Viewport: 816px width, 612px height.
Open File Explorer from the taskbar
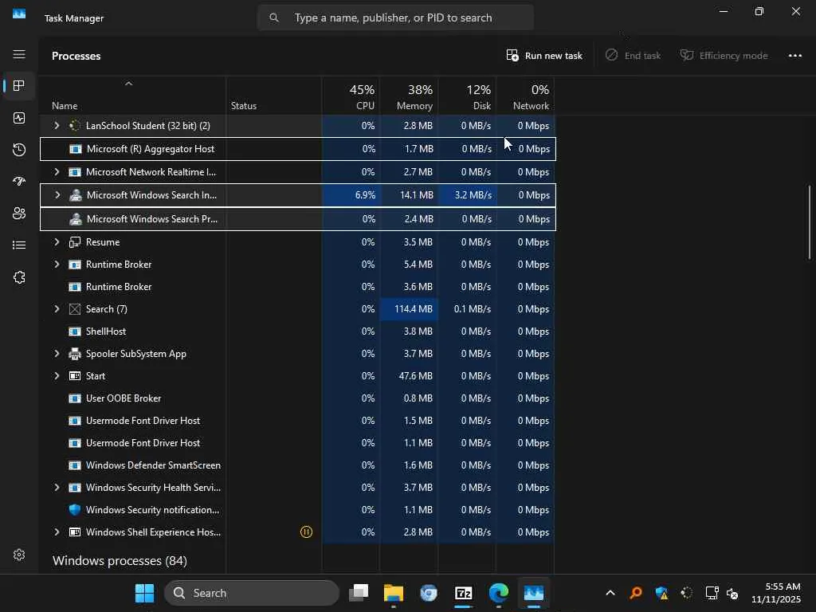click(x=394, y=593)
